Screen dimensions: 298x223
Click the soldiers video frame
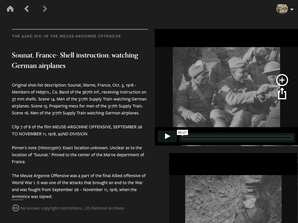[226, 87]
